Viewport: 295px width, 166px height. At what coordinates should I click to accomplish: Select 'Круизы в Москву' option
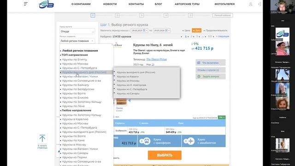pyautogui.click(x=74, y=145)
